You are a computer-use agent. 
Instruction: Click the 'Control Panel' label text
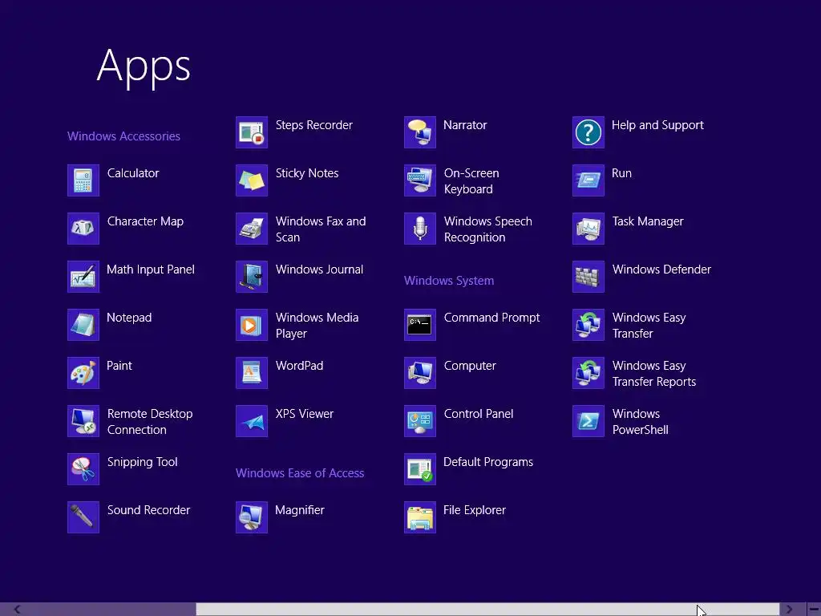(479, 414)
